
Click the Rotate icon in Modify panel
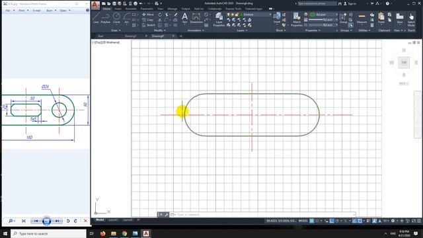pos(160,15)
